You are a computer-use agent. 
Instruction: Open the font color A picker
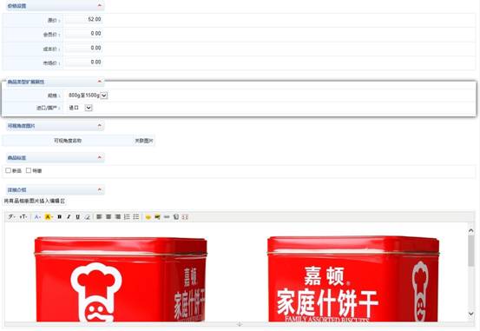[x=37, y=216]
